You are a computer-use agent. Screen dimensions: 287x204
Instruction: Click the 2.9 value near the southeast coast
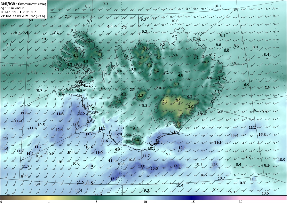179,124
